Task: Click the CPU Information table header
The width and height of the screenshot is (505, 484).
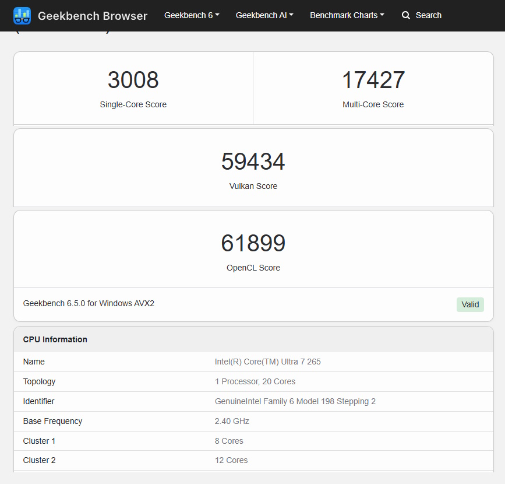Action: (x=55, y=339)
